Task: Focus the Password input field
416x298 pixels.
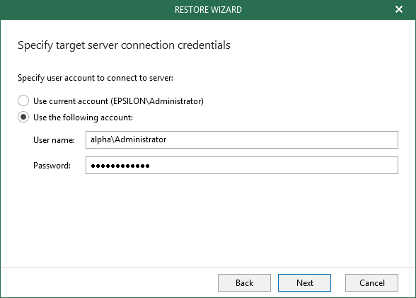Action: [242, 166]
